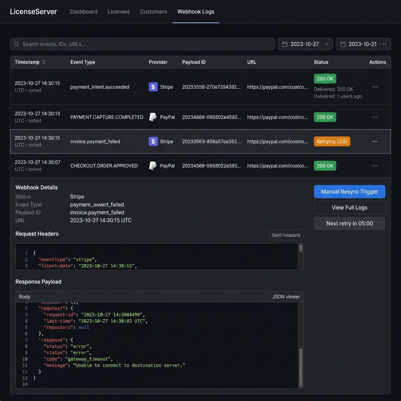Select invoice.payment_failed event in the table row

coord(95,141)
